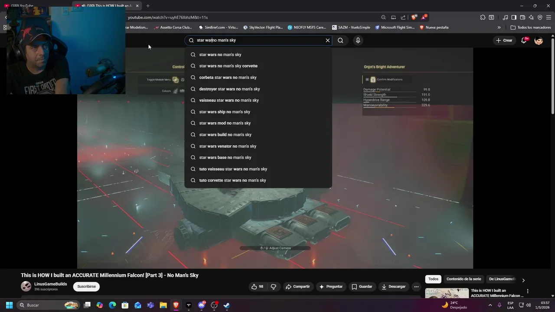Image resolution: width=555 pixels, height=312 pixels.
Task: Clear the YouTube search box text
Action: coord(328,40)
